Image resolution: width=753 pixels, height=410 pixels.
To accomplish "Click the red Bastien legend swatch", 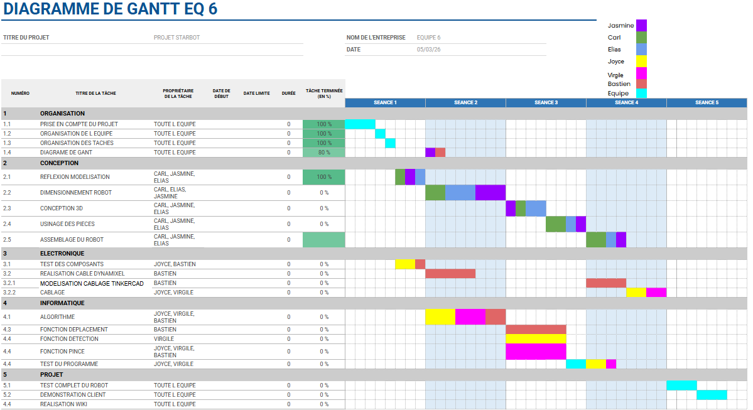I will coord(641,84).
